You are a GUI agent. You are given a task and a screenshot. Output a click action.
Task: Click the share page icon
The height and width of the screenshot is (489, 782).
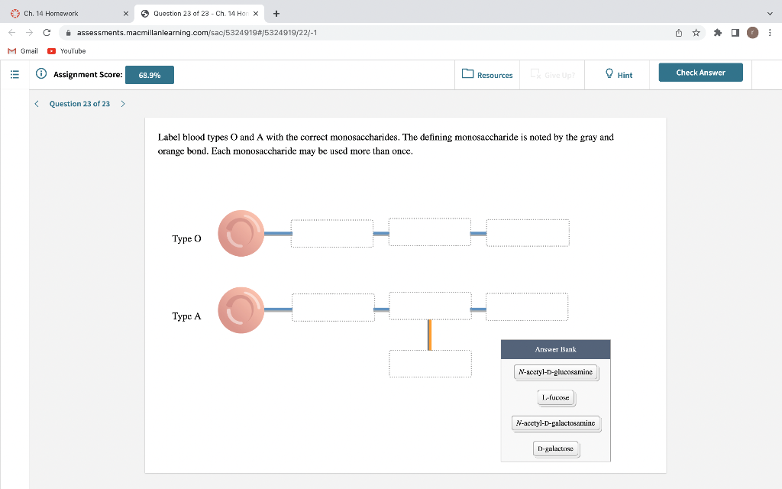[x=679, y=32]
